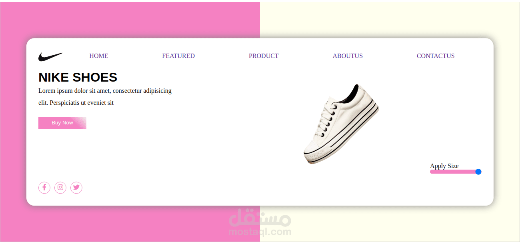Open the Instagram social icon
This screenshot has height=242, width=520.
60,187
